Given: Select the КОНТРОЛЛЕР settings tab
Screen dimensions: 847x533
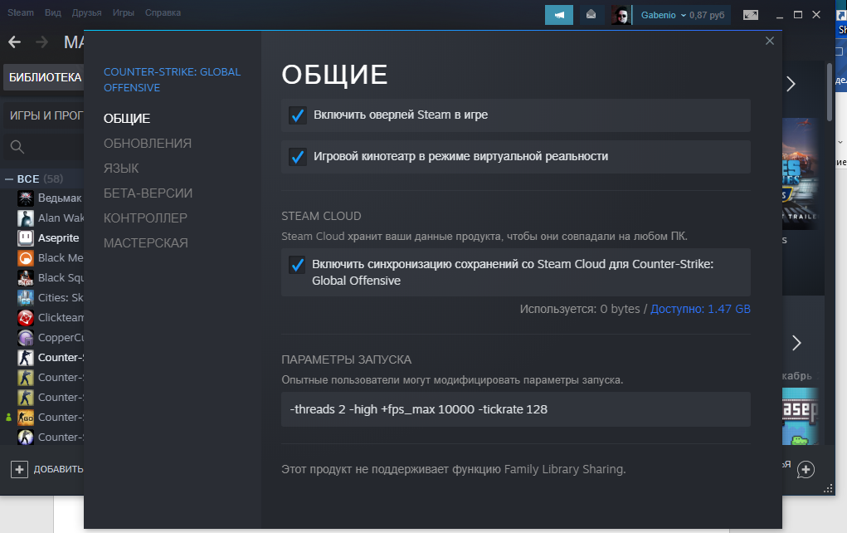Looking at the screenshot, I should coord(145,218).
